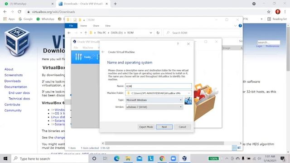Image resolution: width=290 pixels, height=163 pixels.
Task: Open the Machine Folder dropdown
Action: 189,93
